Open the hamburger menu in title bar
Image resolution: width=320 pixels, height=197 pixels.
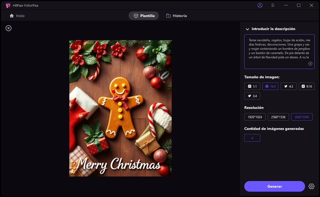(273, 5)
